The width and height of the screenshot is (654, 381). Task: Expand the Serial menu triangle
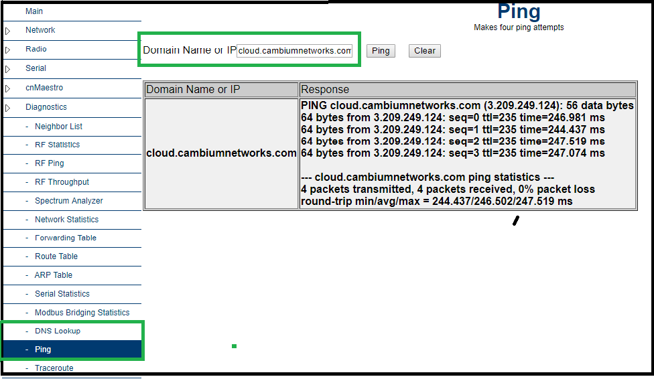tap(7, 69)
